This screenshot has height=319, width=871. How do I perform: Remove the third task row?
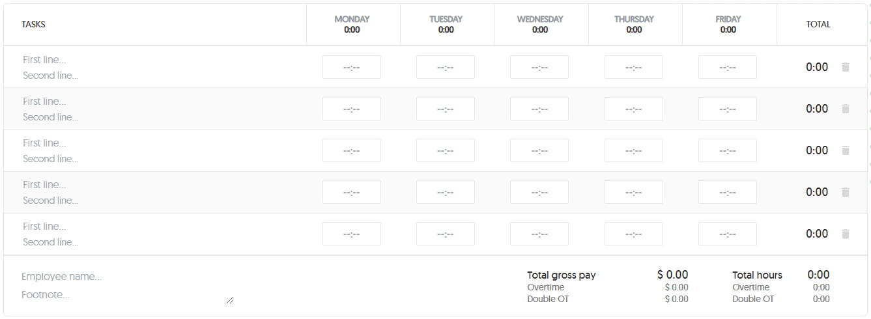point(846,150)
